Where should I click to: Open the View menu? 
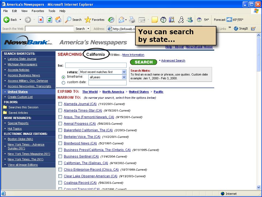click(x=24, y=11)
